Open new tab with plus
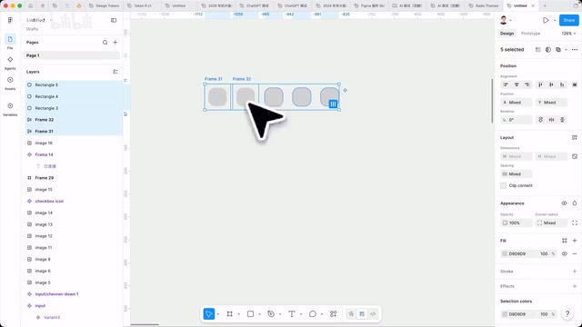The height and width of the screenshot is (327, 582). (545, 6)
